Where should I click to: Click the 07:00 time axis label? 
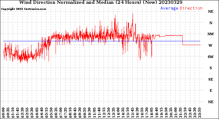click(61, 113)
